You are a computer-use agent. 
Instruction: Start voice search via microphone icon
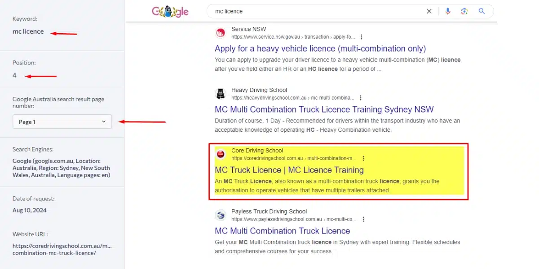coord(448,11)
